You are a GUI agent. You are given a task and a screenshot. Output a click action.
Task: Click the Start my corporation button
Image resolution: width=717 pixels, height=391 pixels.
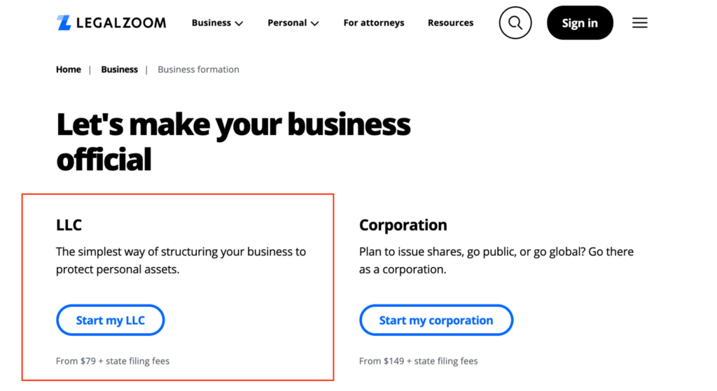point(436,320)
